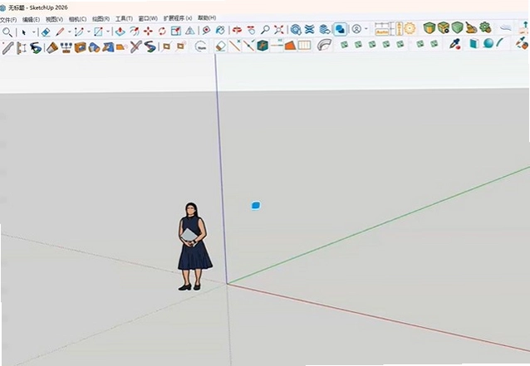The image size is (530, 366).
Task: Select the arrow Select tool
Action: pos(24,32)
